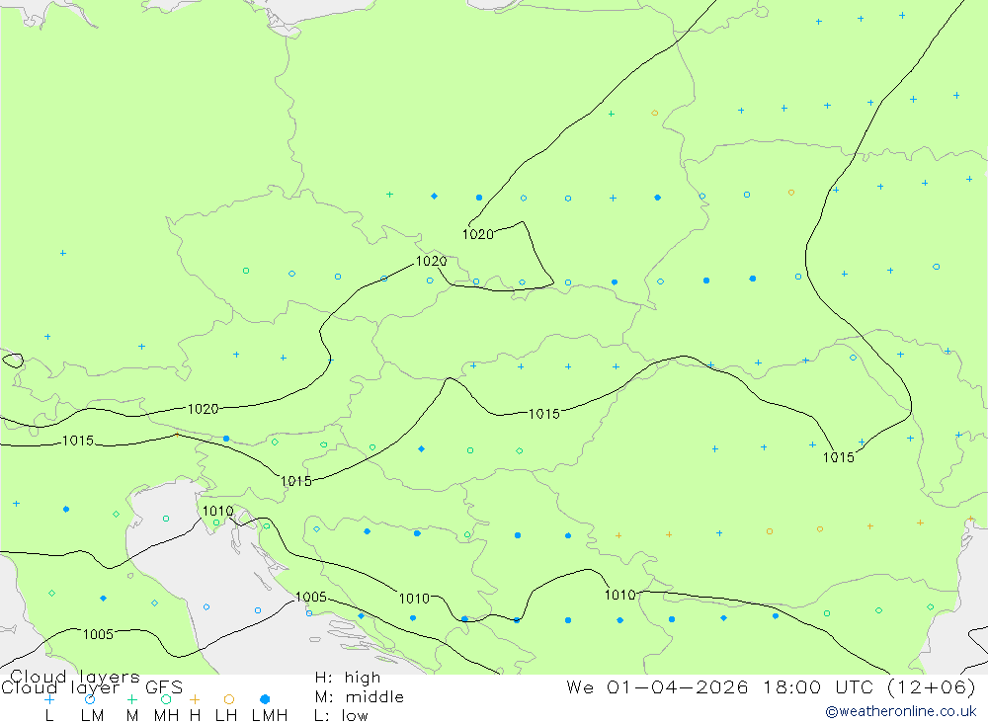The height and width of the screenshot is (724, 988).
Task: Click the 'LMH' legend label text
Action: [x=270, y=716]
